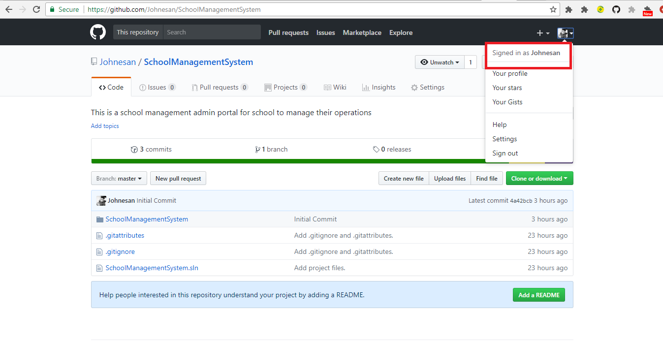Go to the Wiki tab
The height and width of the screenshot is (343, 663).
335,88
